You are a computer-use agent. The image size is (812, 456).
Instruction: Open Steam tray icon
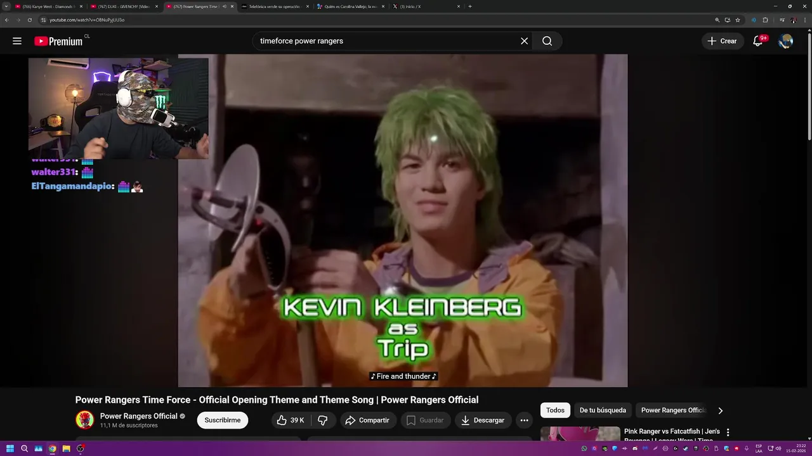[x=685, y=448]
